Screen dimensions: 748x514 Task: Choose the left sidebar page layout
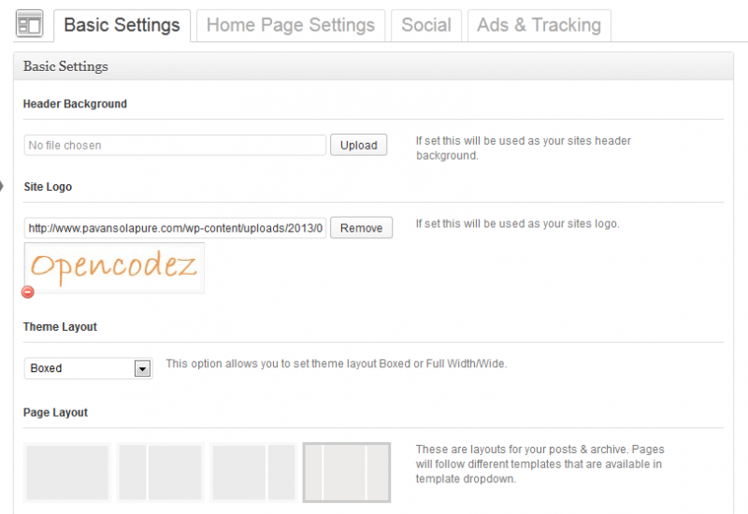click(160, 473)
